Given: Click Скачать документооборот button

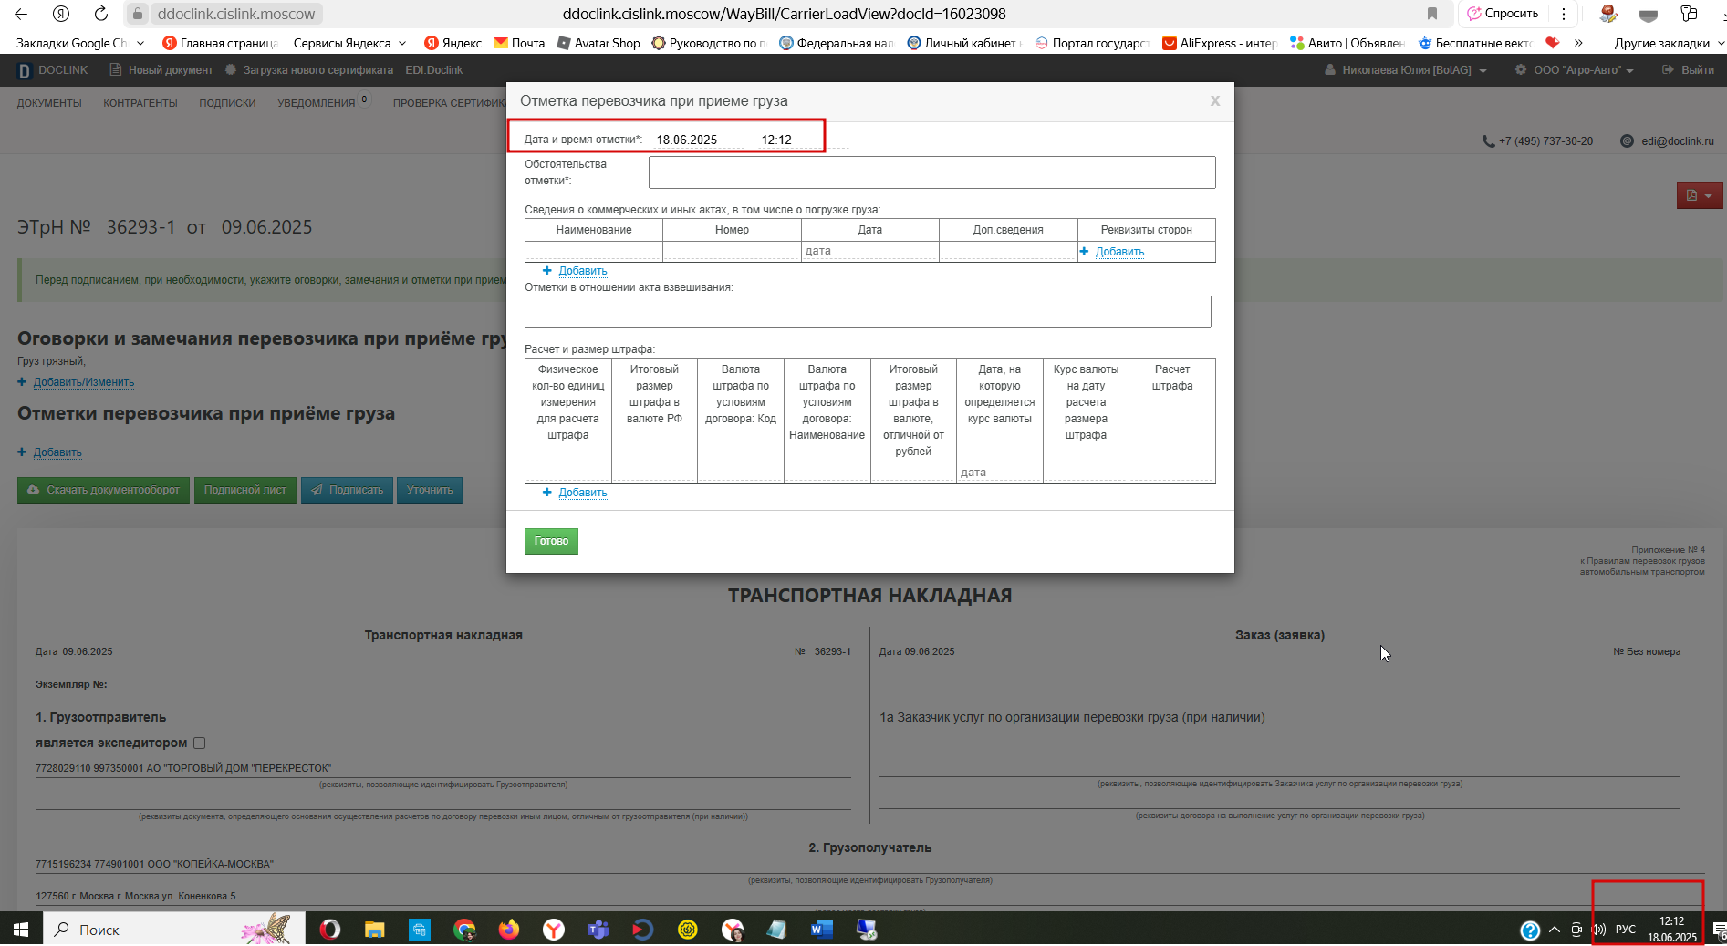Looking at the screenshot, I should (104, 490).
